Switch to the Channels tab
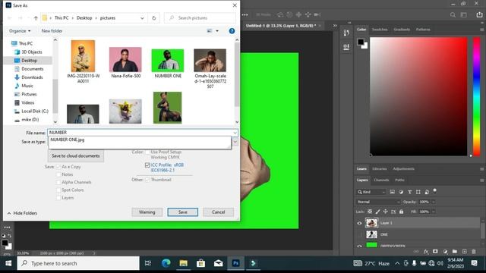The image size is (486, 273). (381, 180)
